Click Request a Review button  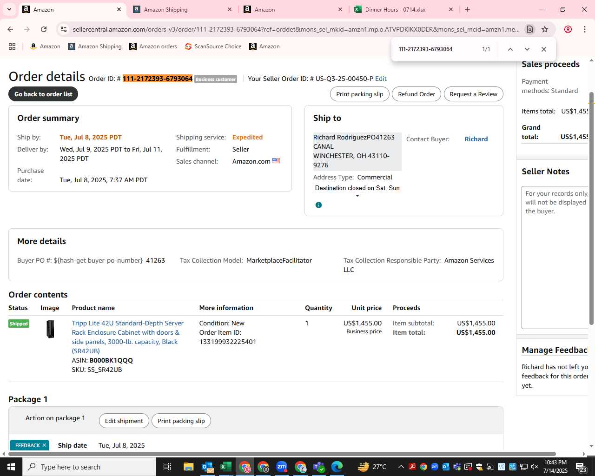pos(473,94)
